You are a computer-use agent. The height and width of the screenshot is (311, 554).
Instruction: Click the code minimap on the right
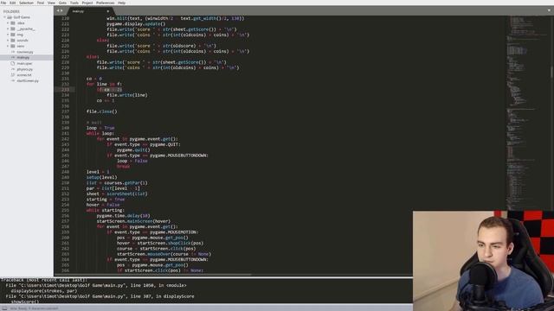528,113
